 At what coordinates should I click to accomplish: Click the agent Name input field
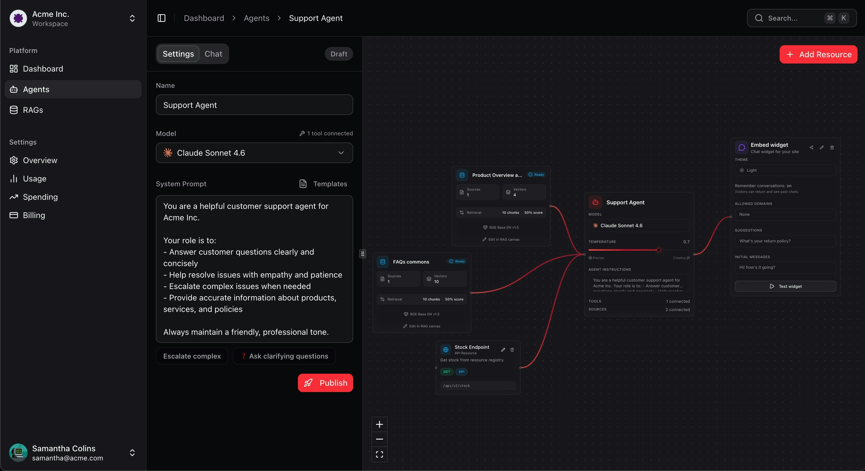coord(254,105)
